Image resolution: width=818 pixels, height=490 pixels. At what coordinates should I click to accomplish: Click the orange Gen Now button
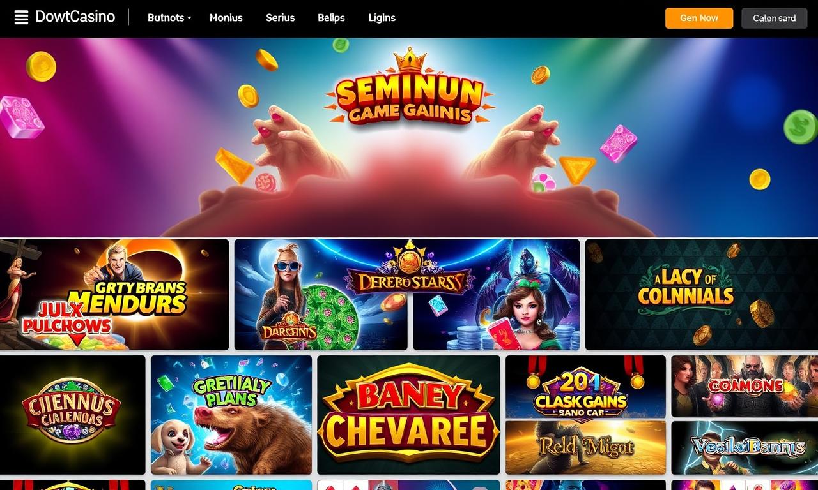tap(699, 18)
